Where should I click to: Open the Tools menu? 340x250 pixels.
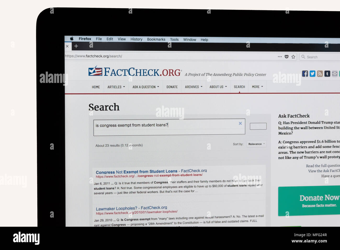point(174,39)
